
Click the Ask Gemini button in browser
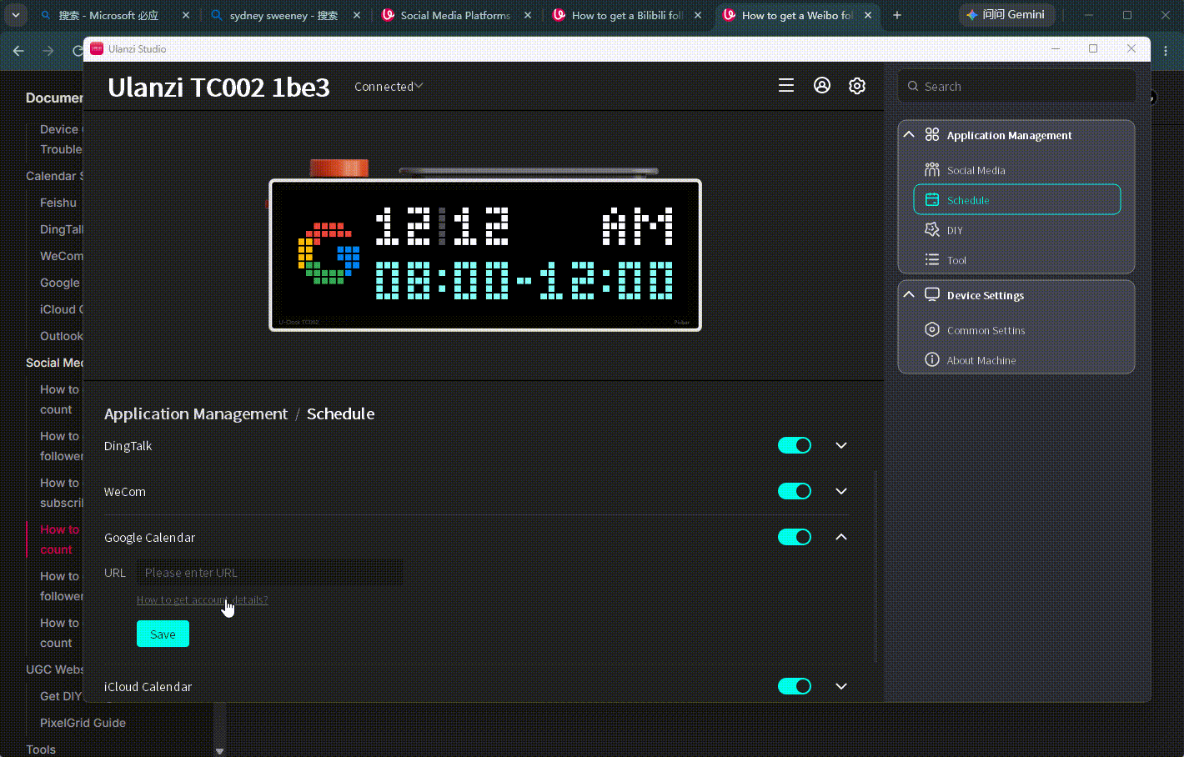[x=1007, y=15]
